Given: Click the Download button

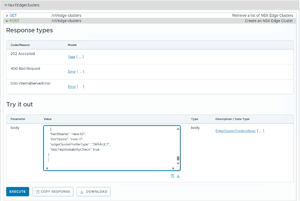Looking at the screenshot, I should click(94, 192).
